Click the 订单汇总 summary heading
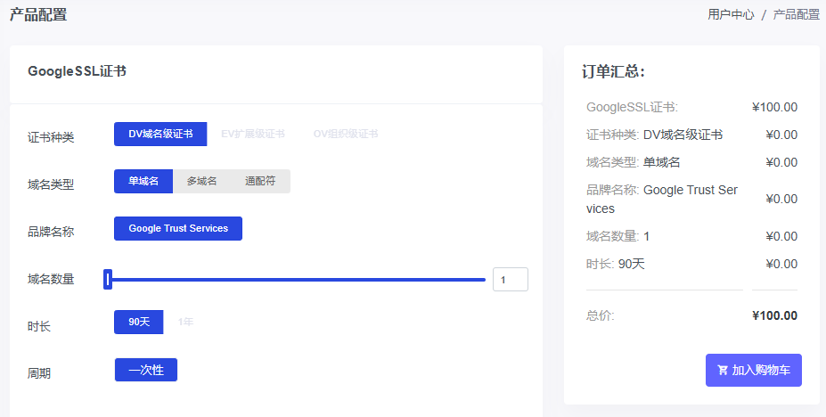The height and width of the screenshot is (417, 826). (x=613, y=71)
